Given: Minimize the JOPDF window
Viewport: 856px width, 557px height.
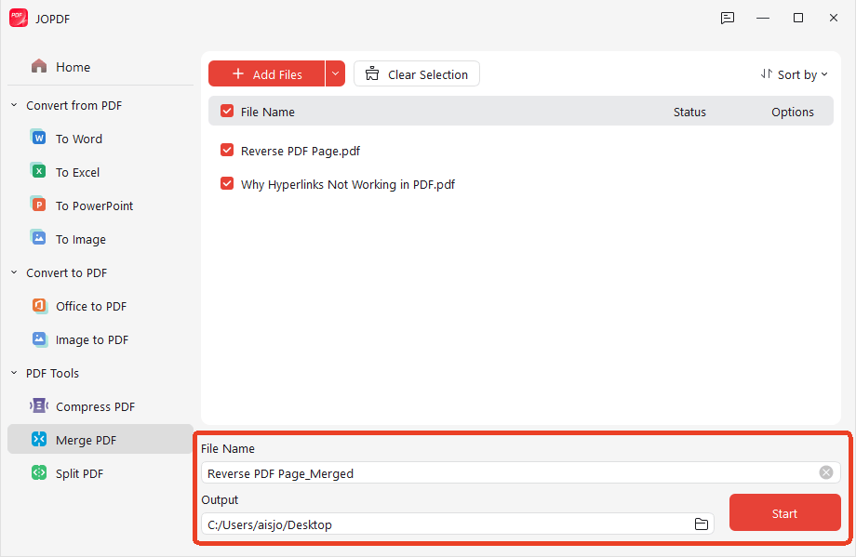Looking at the screenshot, I should click(763, 18).
